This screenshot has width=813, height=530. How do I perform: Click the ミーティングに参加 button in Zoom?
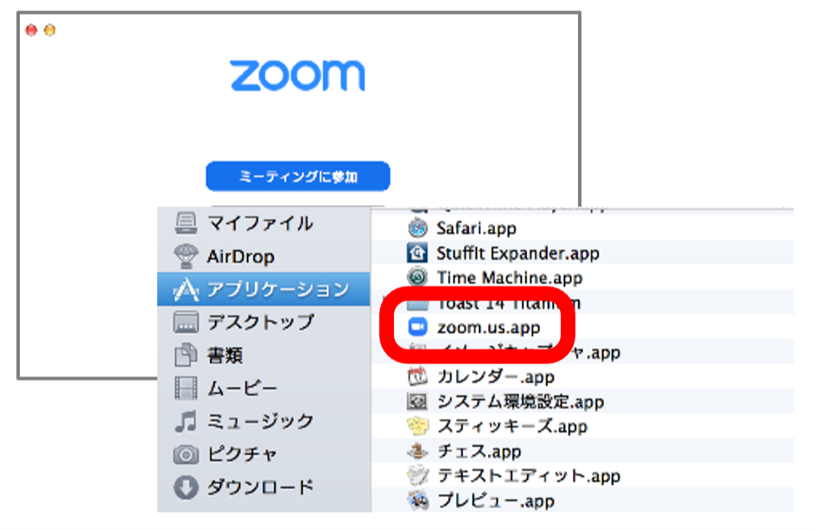pos(297,176)
